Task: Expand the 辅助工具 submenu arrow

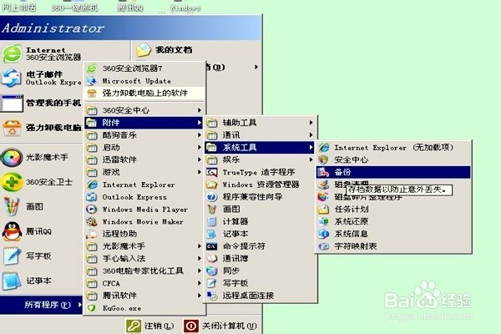Action: click(x=311, y=123)
